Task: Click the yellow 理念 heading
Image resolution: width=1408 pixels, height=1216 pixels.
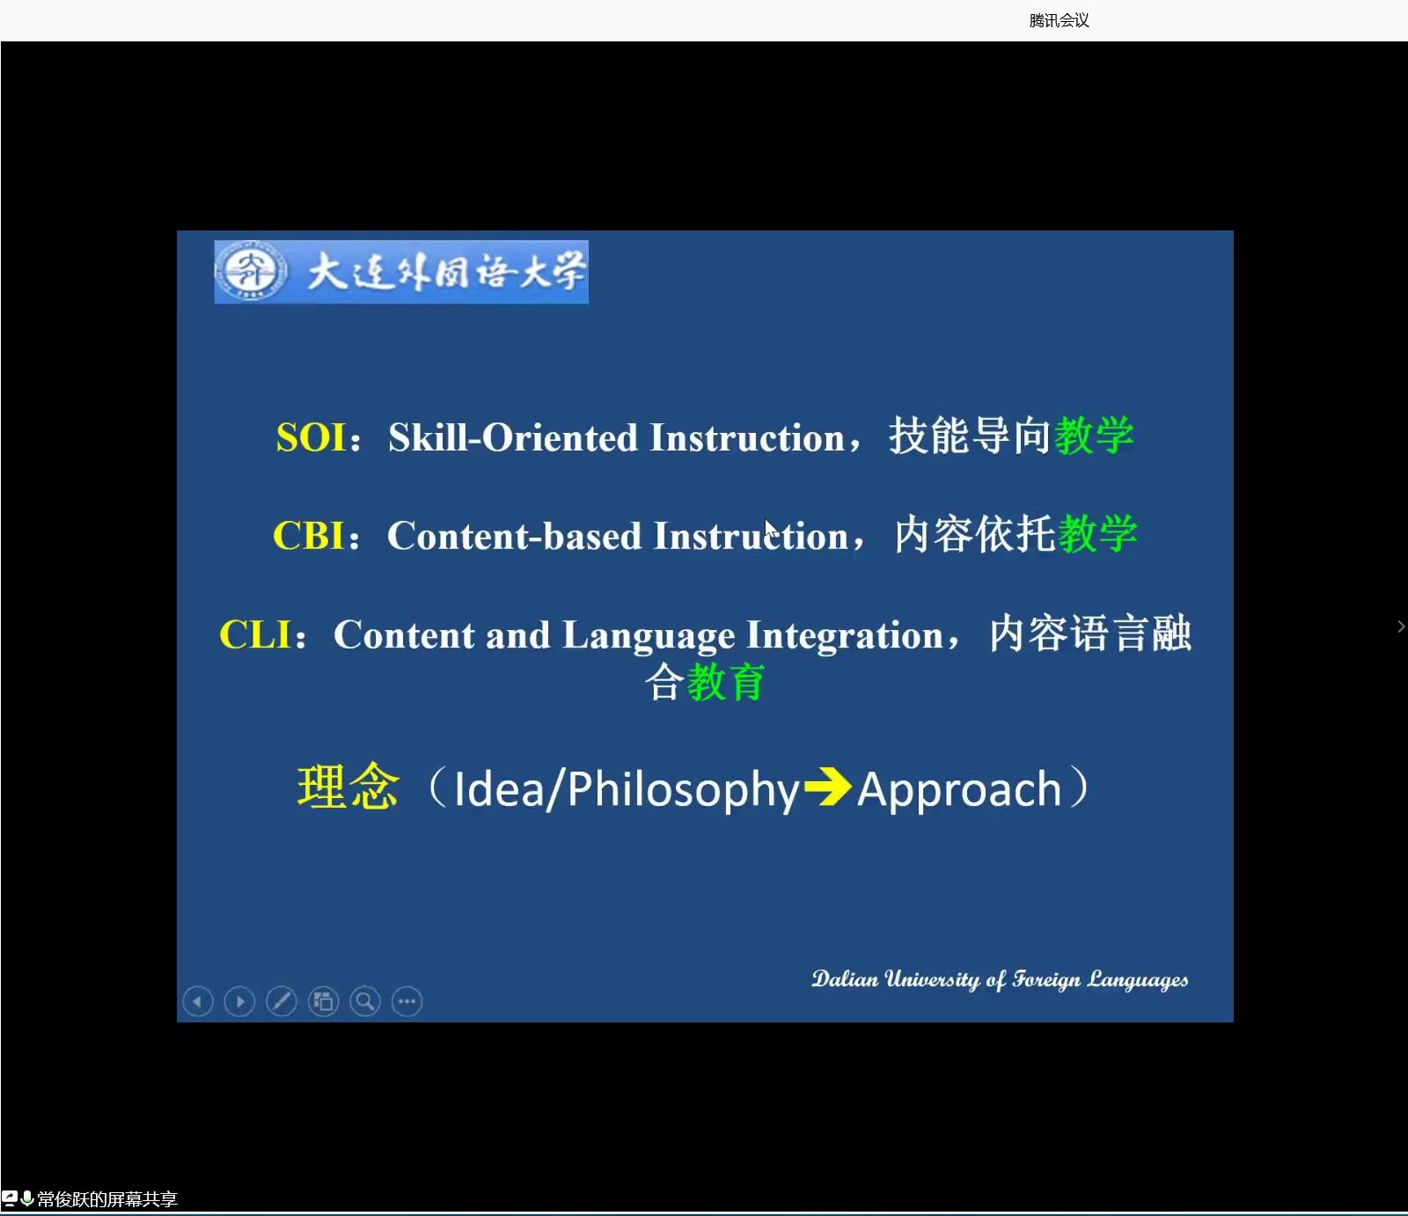Action: 348,787
